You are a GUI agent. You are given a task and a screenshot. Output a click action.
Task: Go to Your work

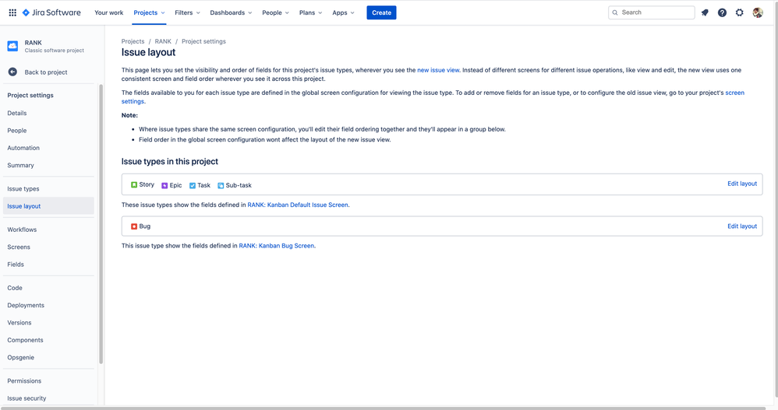tap(108, 12)
